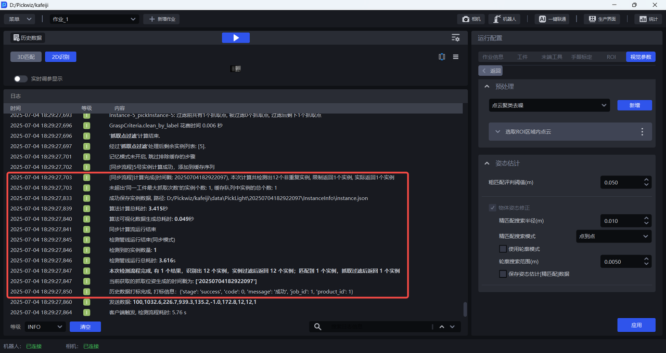The image size is (666, 353).
Task: Check 保存姿态估计[精匹配]数据 box
Action: pyautogui.click(x=503, y=274)
